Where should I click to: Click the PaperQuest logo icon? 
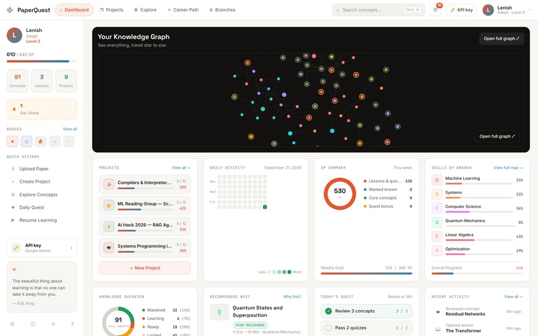9,10
